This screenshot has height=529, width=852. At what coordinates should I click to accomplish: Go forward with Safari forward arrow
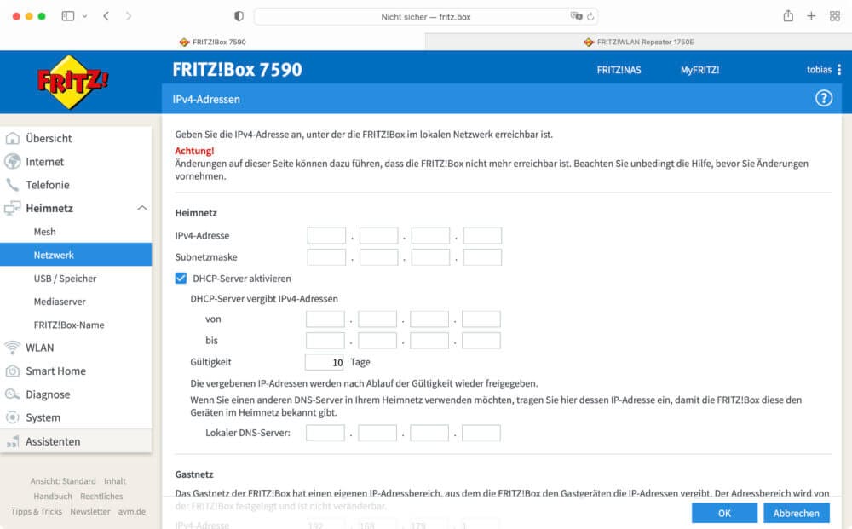tap(129, 16)
